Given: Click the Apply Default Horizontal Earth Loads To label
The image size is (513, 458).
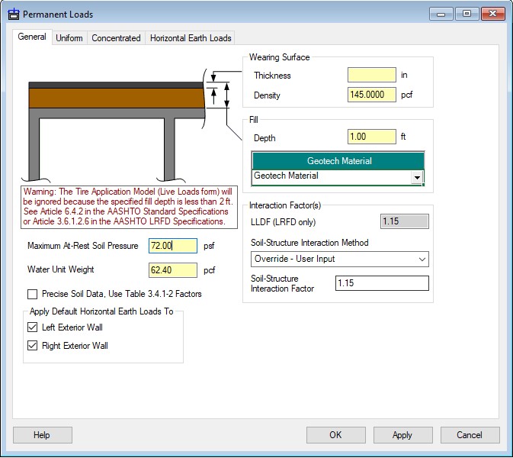Looking at the screenshot, I should coord(101,311).
